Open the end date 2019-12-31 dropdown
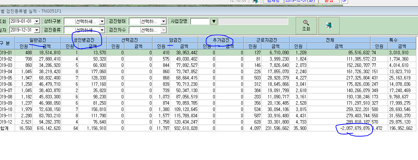This screenshot has height=160, width=418. [37, 30]
